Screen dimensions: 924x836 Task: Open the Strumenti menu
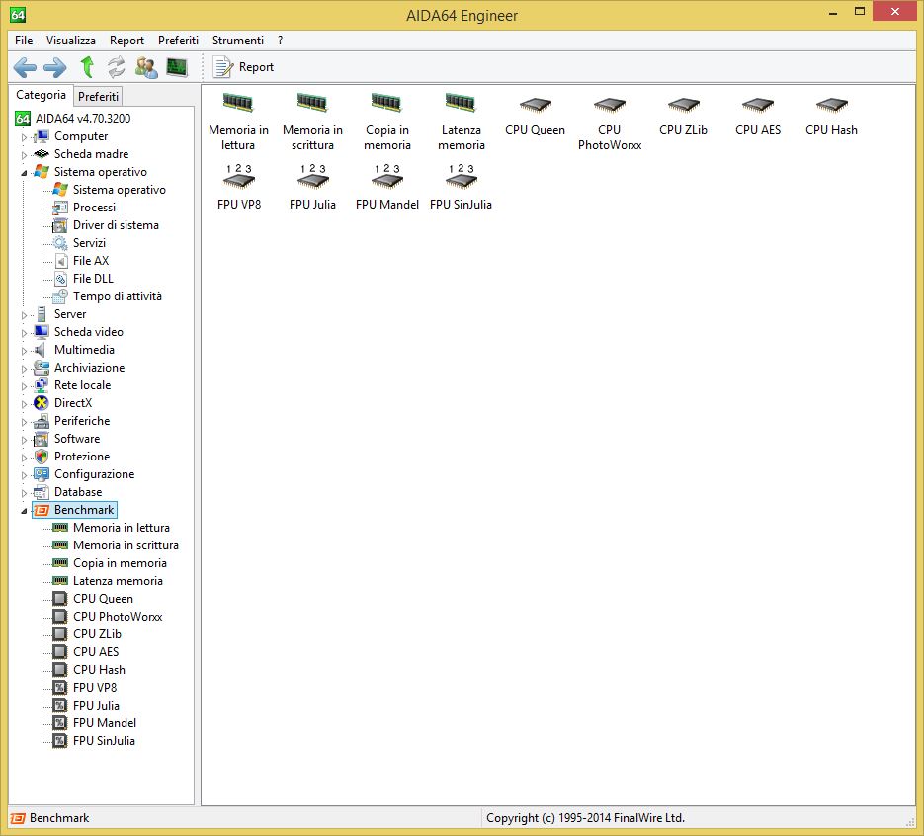pyautogui.click(x=237, y=41)
